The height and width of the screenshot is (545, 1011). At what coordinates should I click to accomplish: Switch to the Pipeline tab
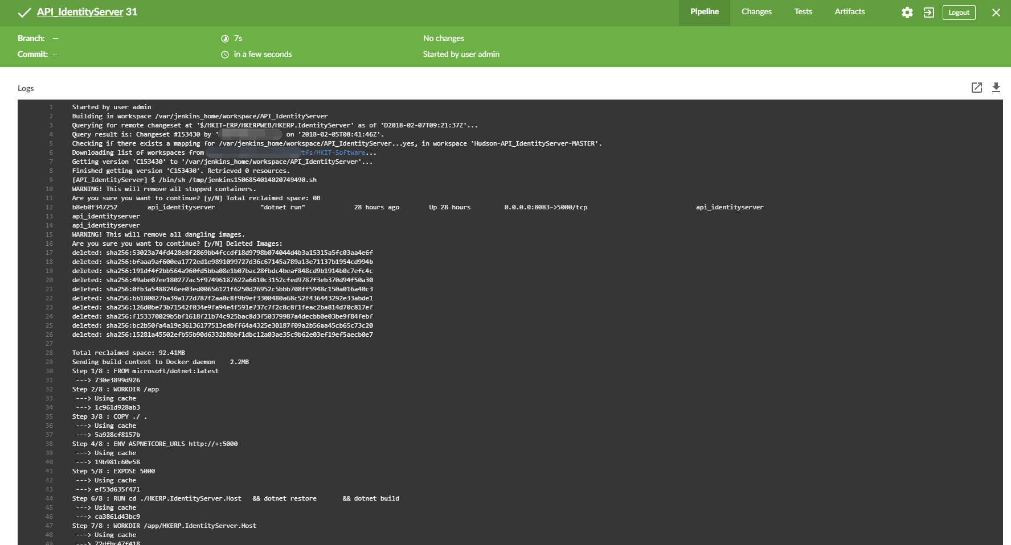click(705, 12)
